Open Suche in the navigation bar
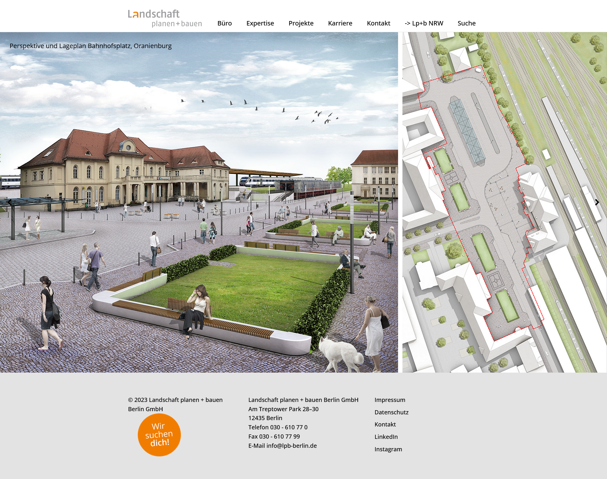Viewport: 607px width, 479px height. point(466,23)
